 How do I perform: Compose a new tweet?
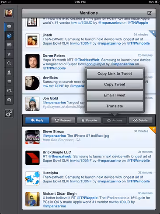click(150, 13)
